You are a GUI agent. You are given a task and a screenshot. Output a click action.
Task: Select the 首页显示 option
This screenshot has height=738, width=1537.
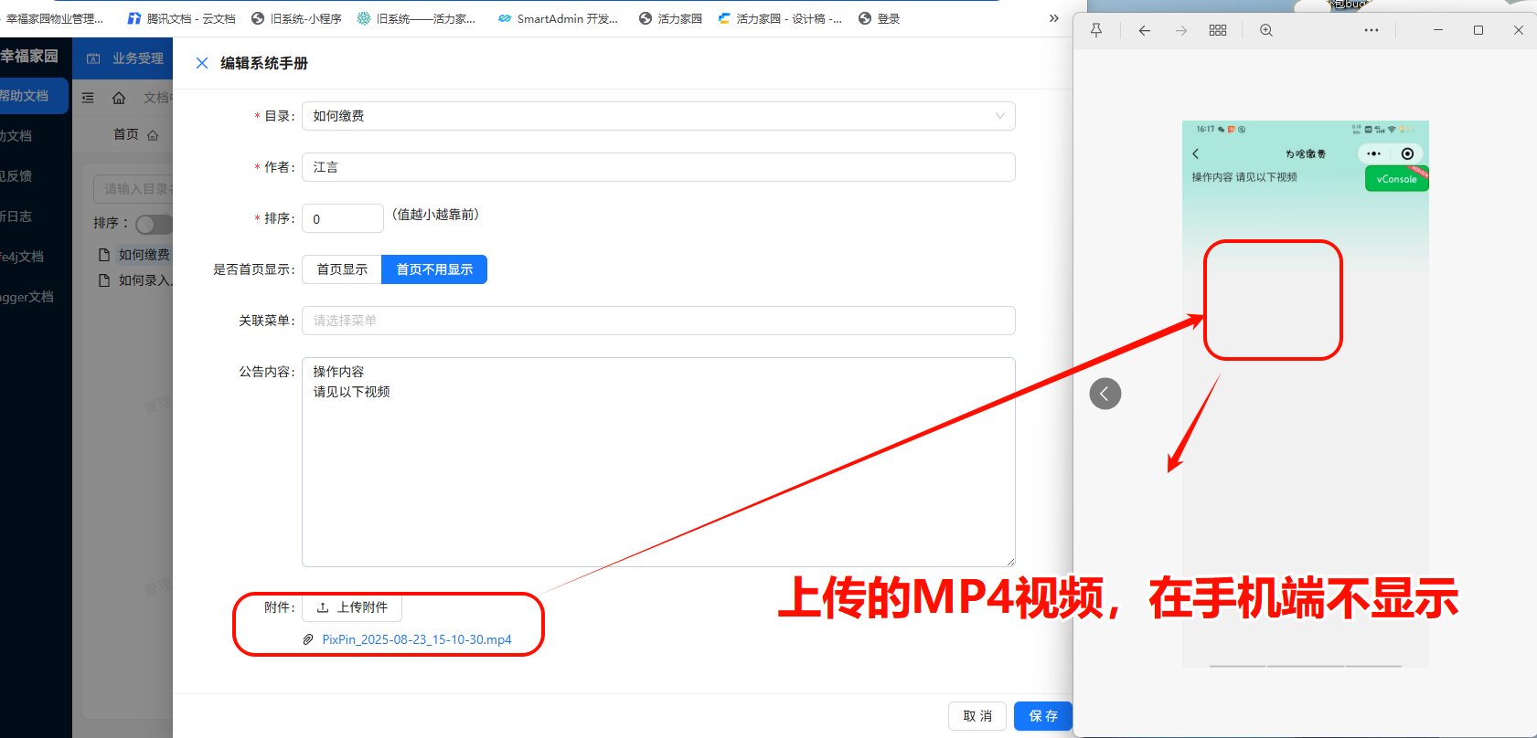[x=342, y=269]
